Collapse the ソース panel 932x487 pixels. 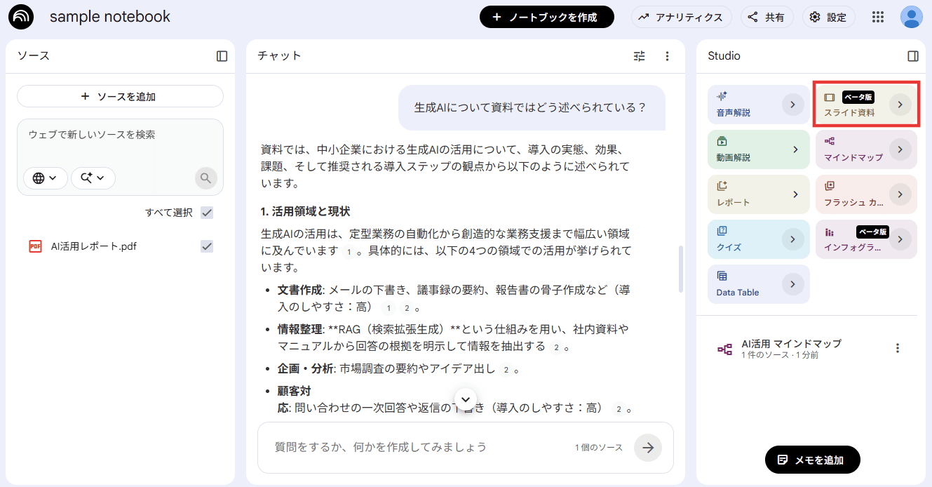click(222, 56)
